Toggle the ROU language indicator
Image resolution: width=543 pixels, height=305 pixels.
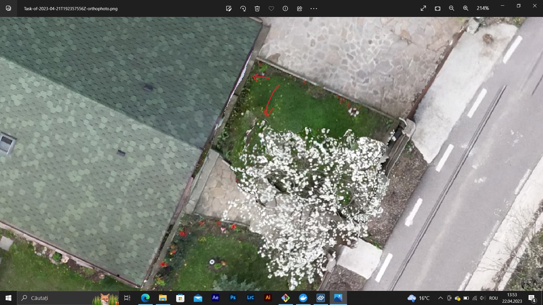(x=494, y=298)
